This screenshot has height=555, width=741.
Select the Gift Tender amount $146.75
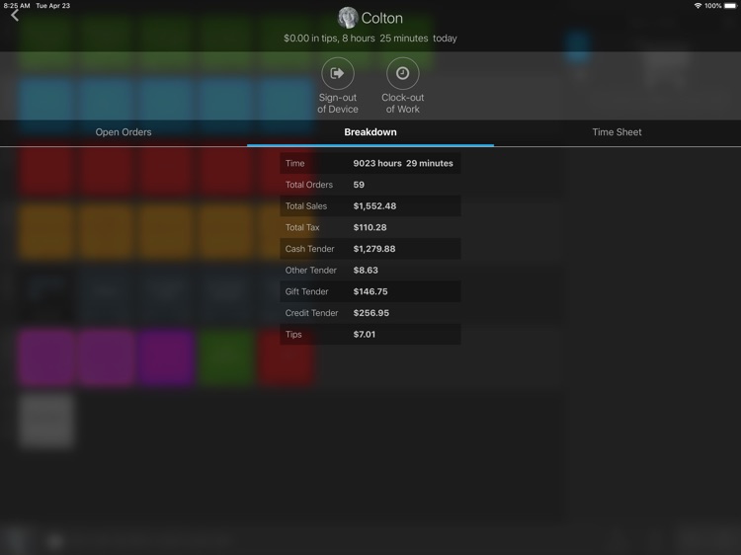click(x=370, y=291)
